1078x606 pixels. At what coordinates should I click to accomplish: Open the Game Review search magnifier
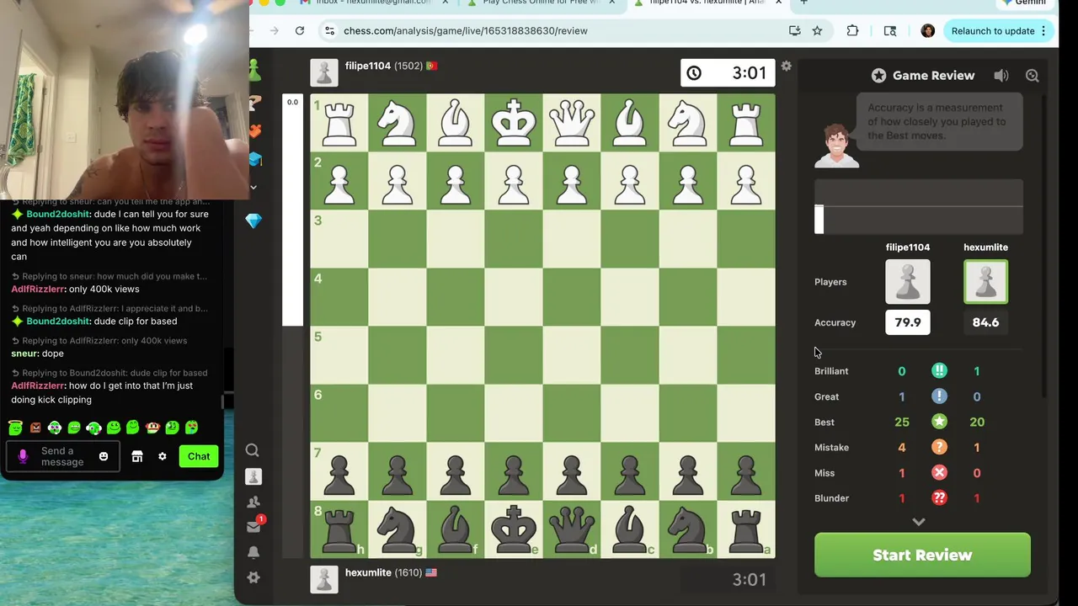click(x=1032, y=76)
